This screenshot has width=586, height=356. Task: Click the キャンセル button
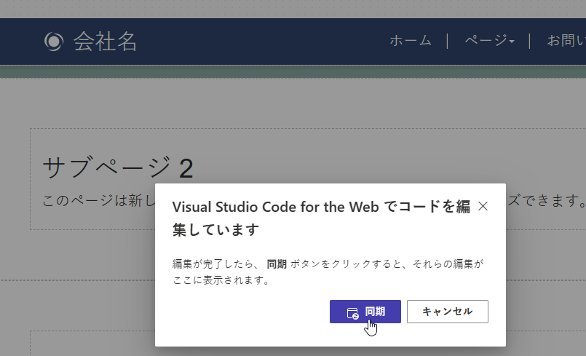[x=448, y=312]
